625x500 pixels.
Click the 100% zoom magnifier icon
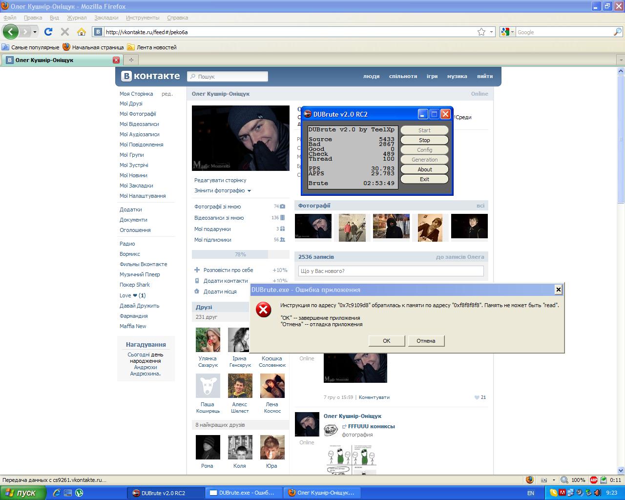click(x=564, y=480)
